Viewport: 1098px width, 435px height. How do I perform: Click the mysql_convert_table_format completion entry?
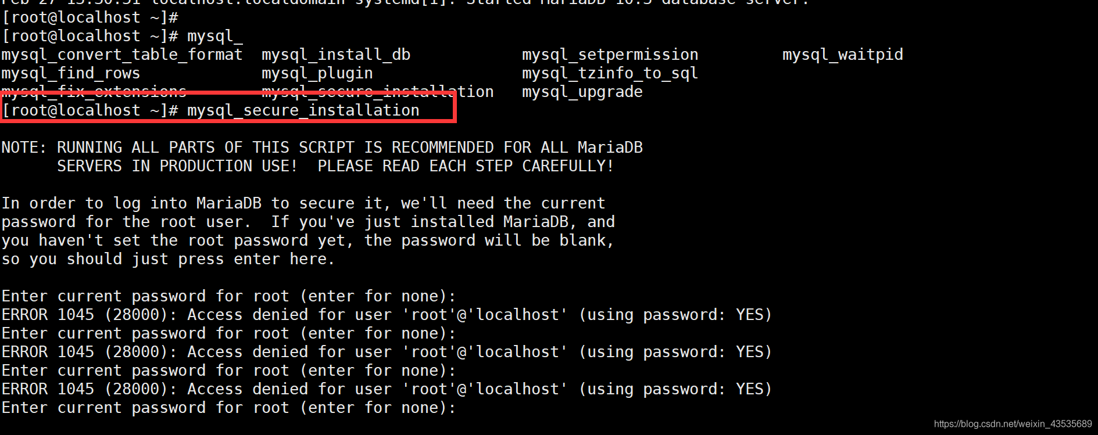pyautogui.click(x=122, y=55)
